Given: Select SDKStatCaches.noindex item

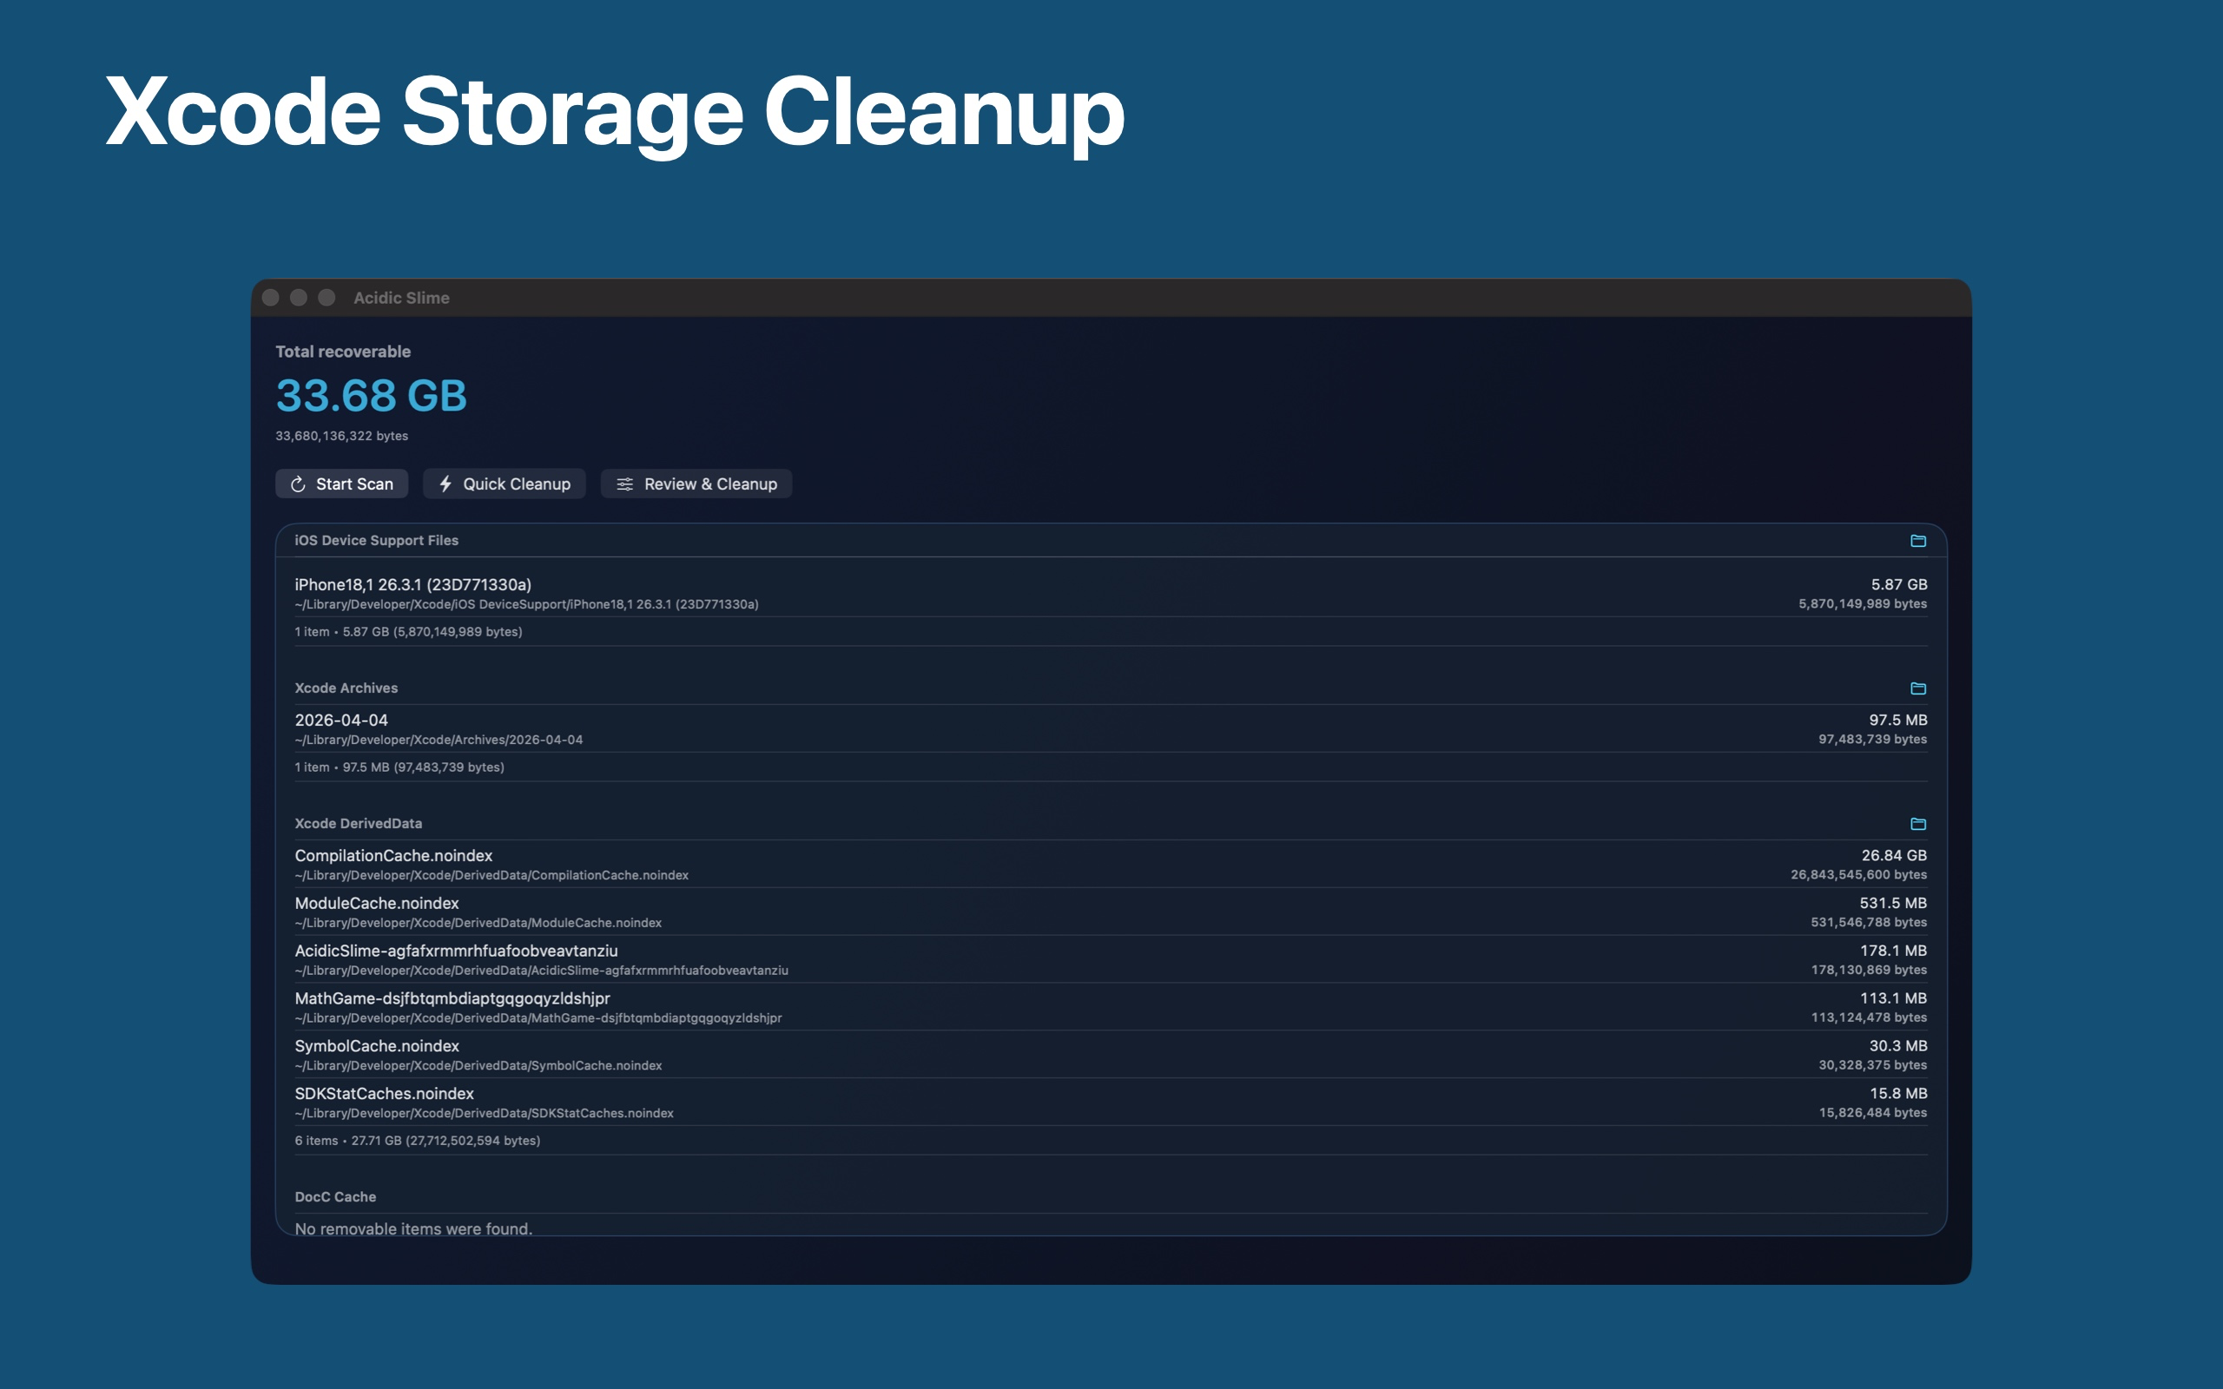Looking at the screenshot, I should (x=1111, y=1103).
